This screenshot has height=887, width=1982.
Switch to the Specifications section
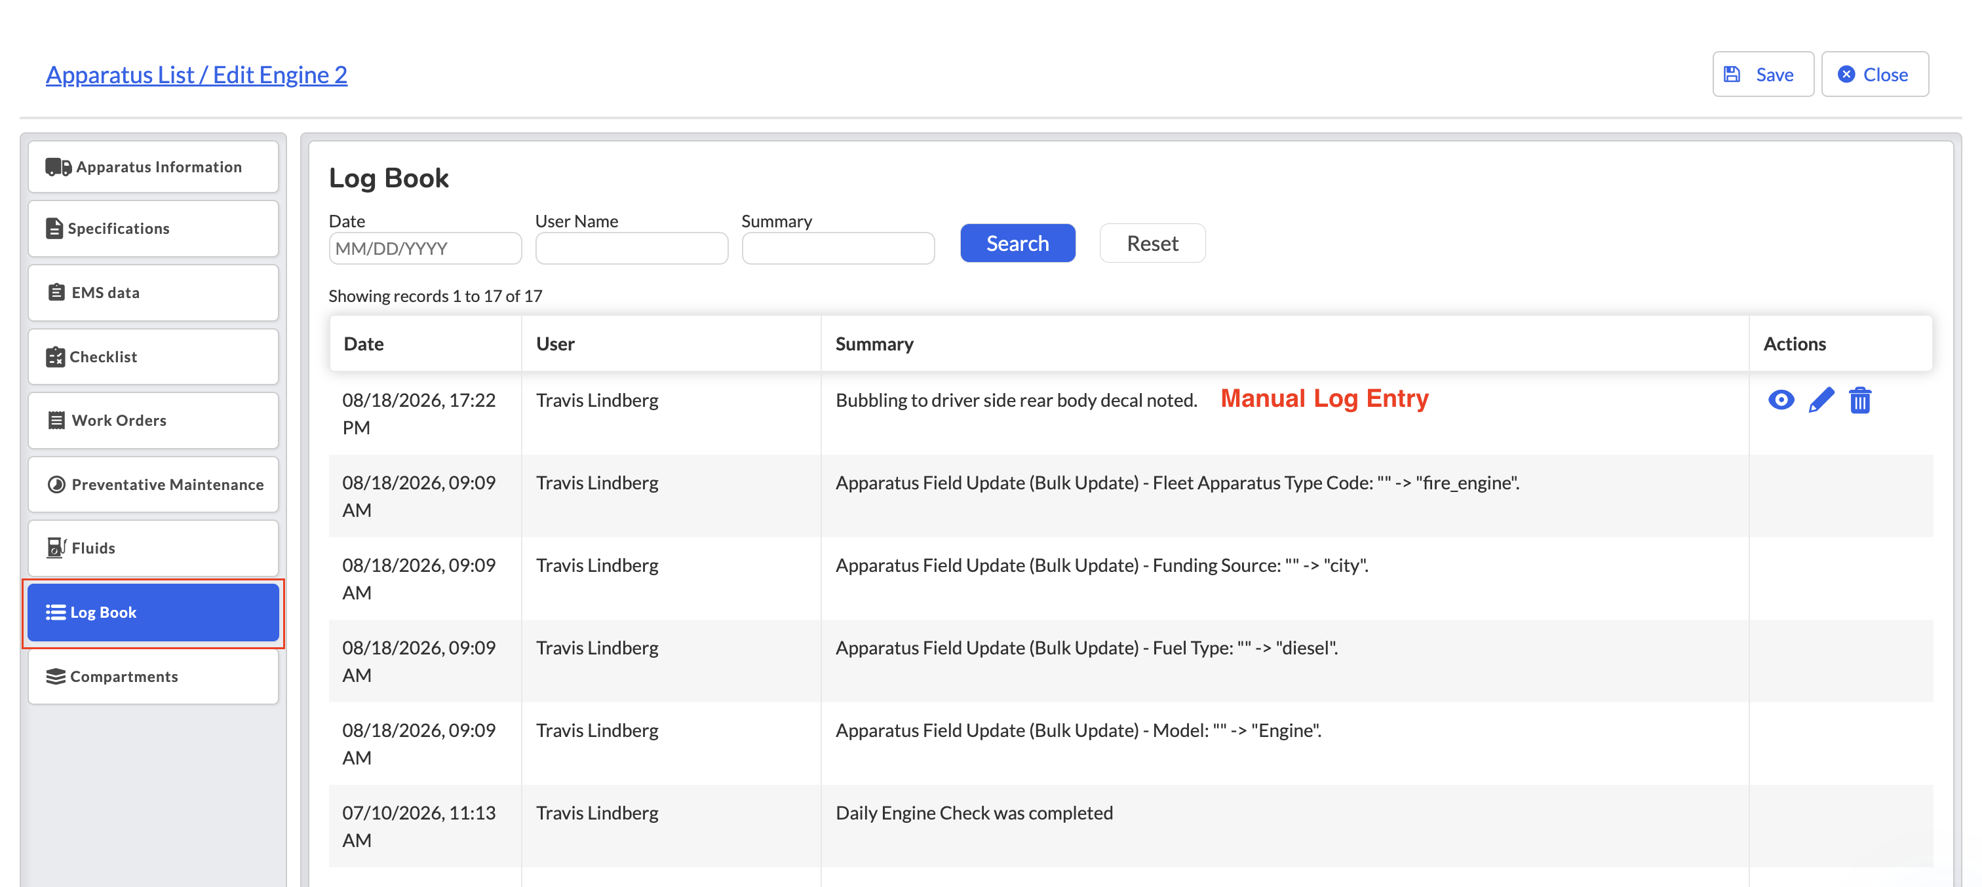pyautogui.click(x=153, y=229)
